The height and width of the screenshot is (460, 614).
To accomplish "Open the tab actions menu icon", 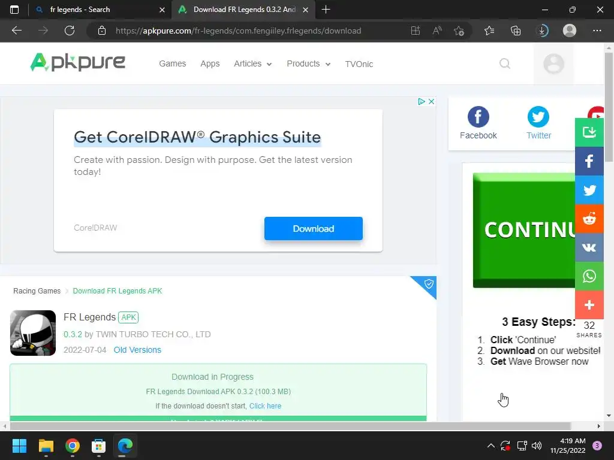I will [14, 10].
